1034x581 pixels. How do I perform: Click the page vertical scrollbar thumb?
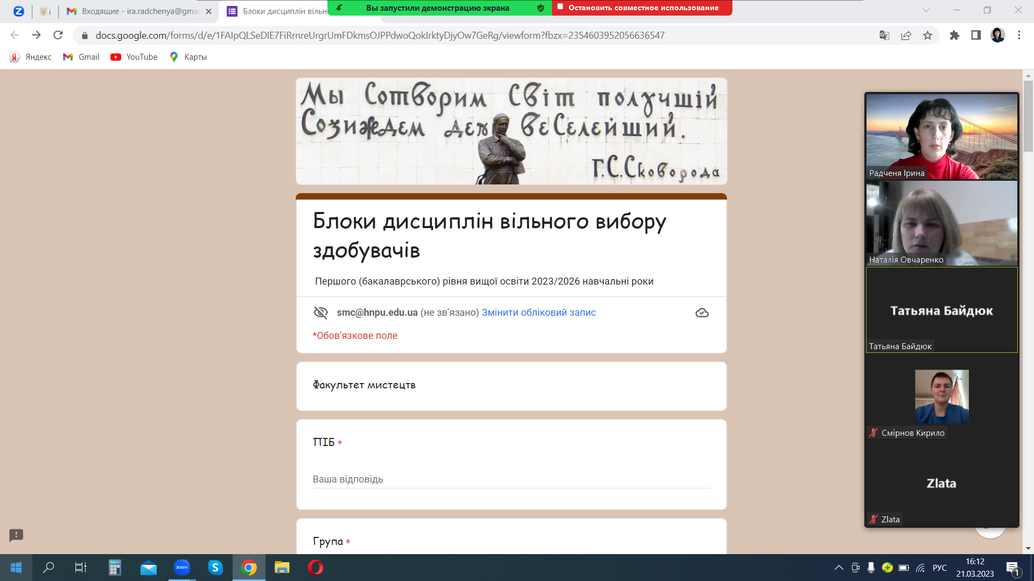(x=1028, y=116)
